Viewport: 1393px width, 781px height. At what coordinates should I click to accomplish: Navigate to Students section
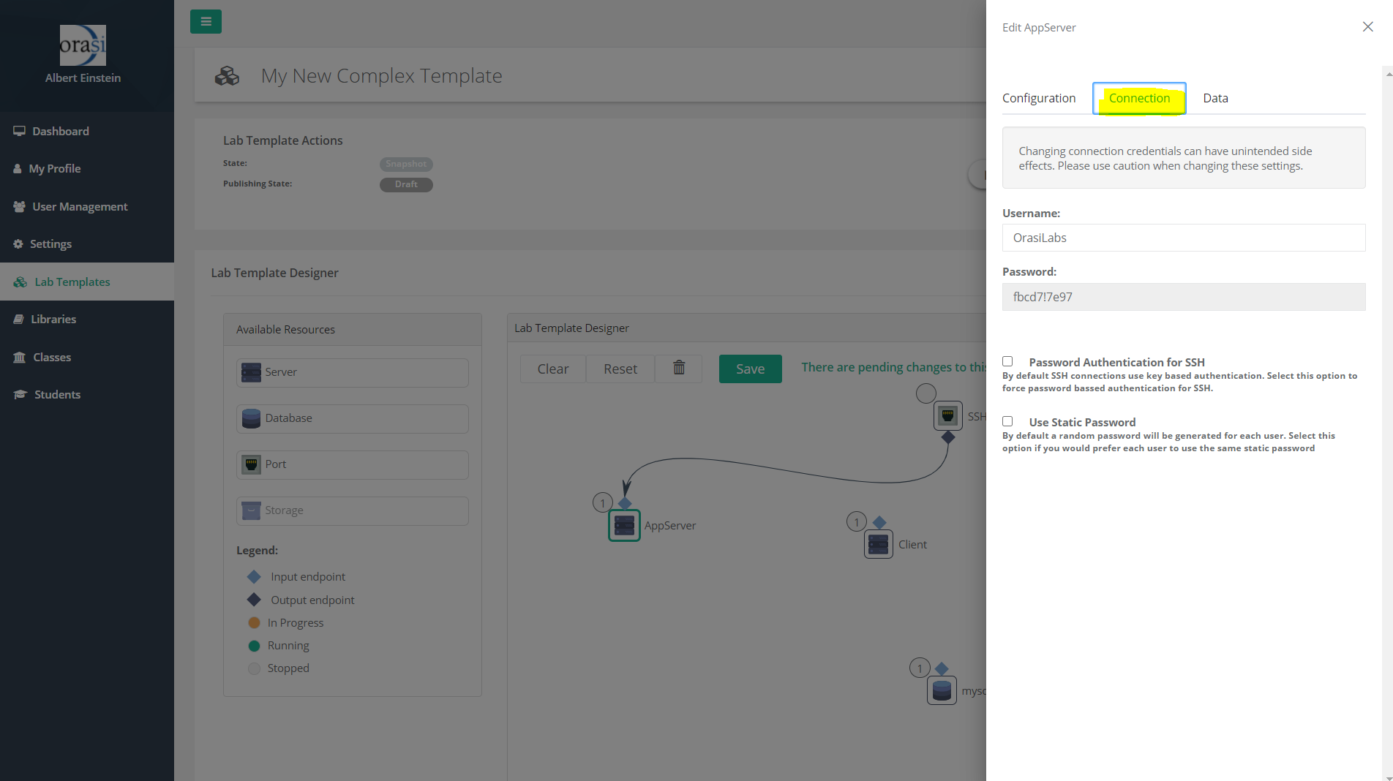(87, 394)
